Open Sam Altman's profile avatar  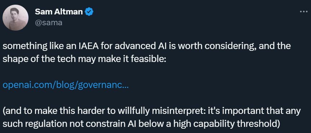(15, 18)
